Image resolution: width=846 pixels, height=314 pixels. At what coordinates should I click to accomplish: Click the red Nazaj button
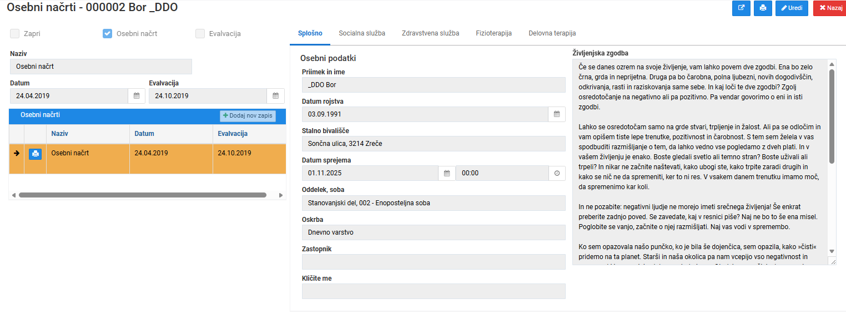coord(829,8)
